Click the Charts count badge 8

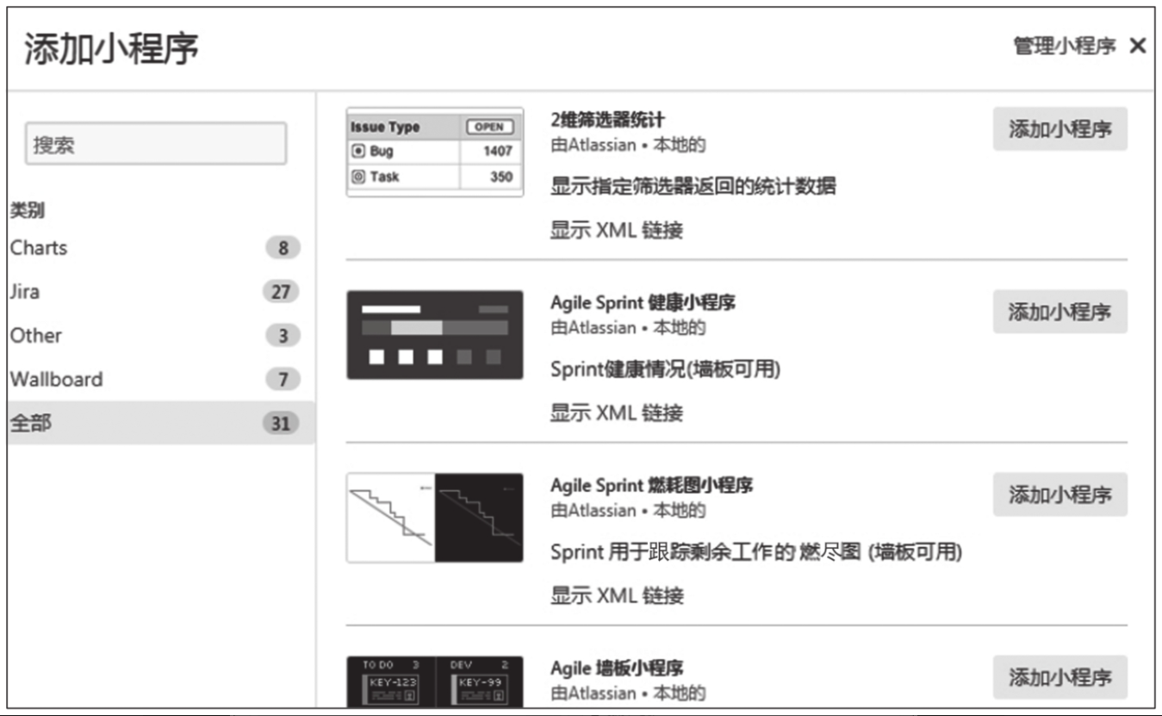coord(283,249)
